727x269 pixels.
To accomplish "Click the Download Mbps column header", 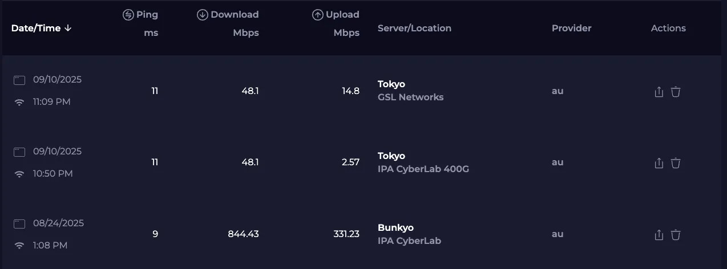I will [x=234, y=15].
